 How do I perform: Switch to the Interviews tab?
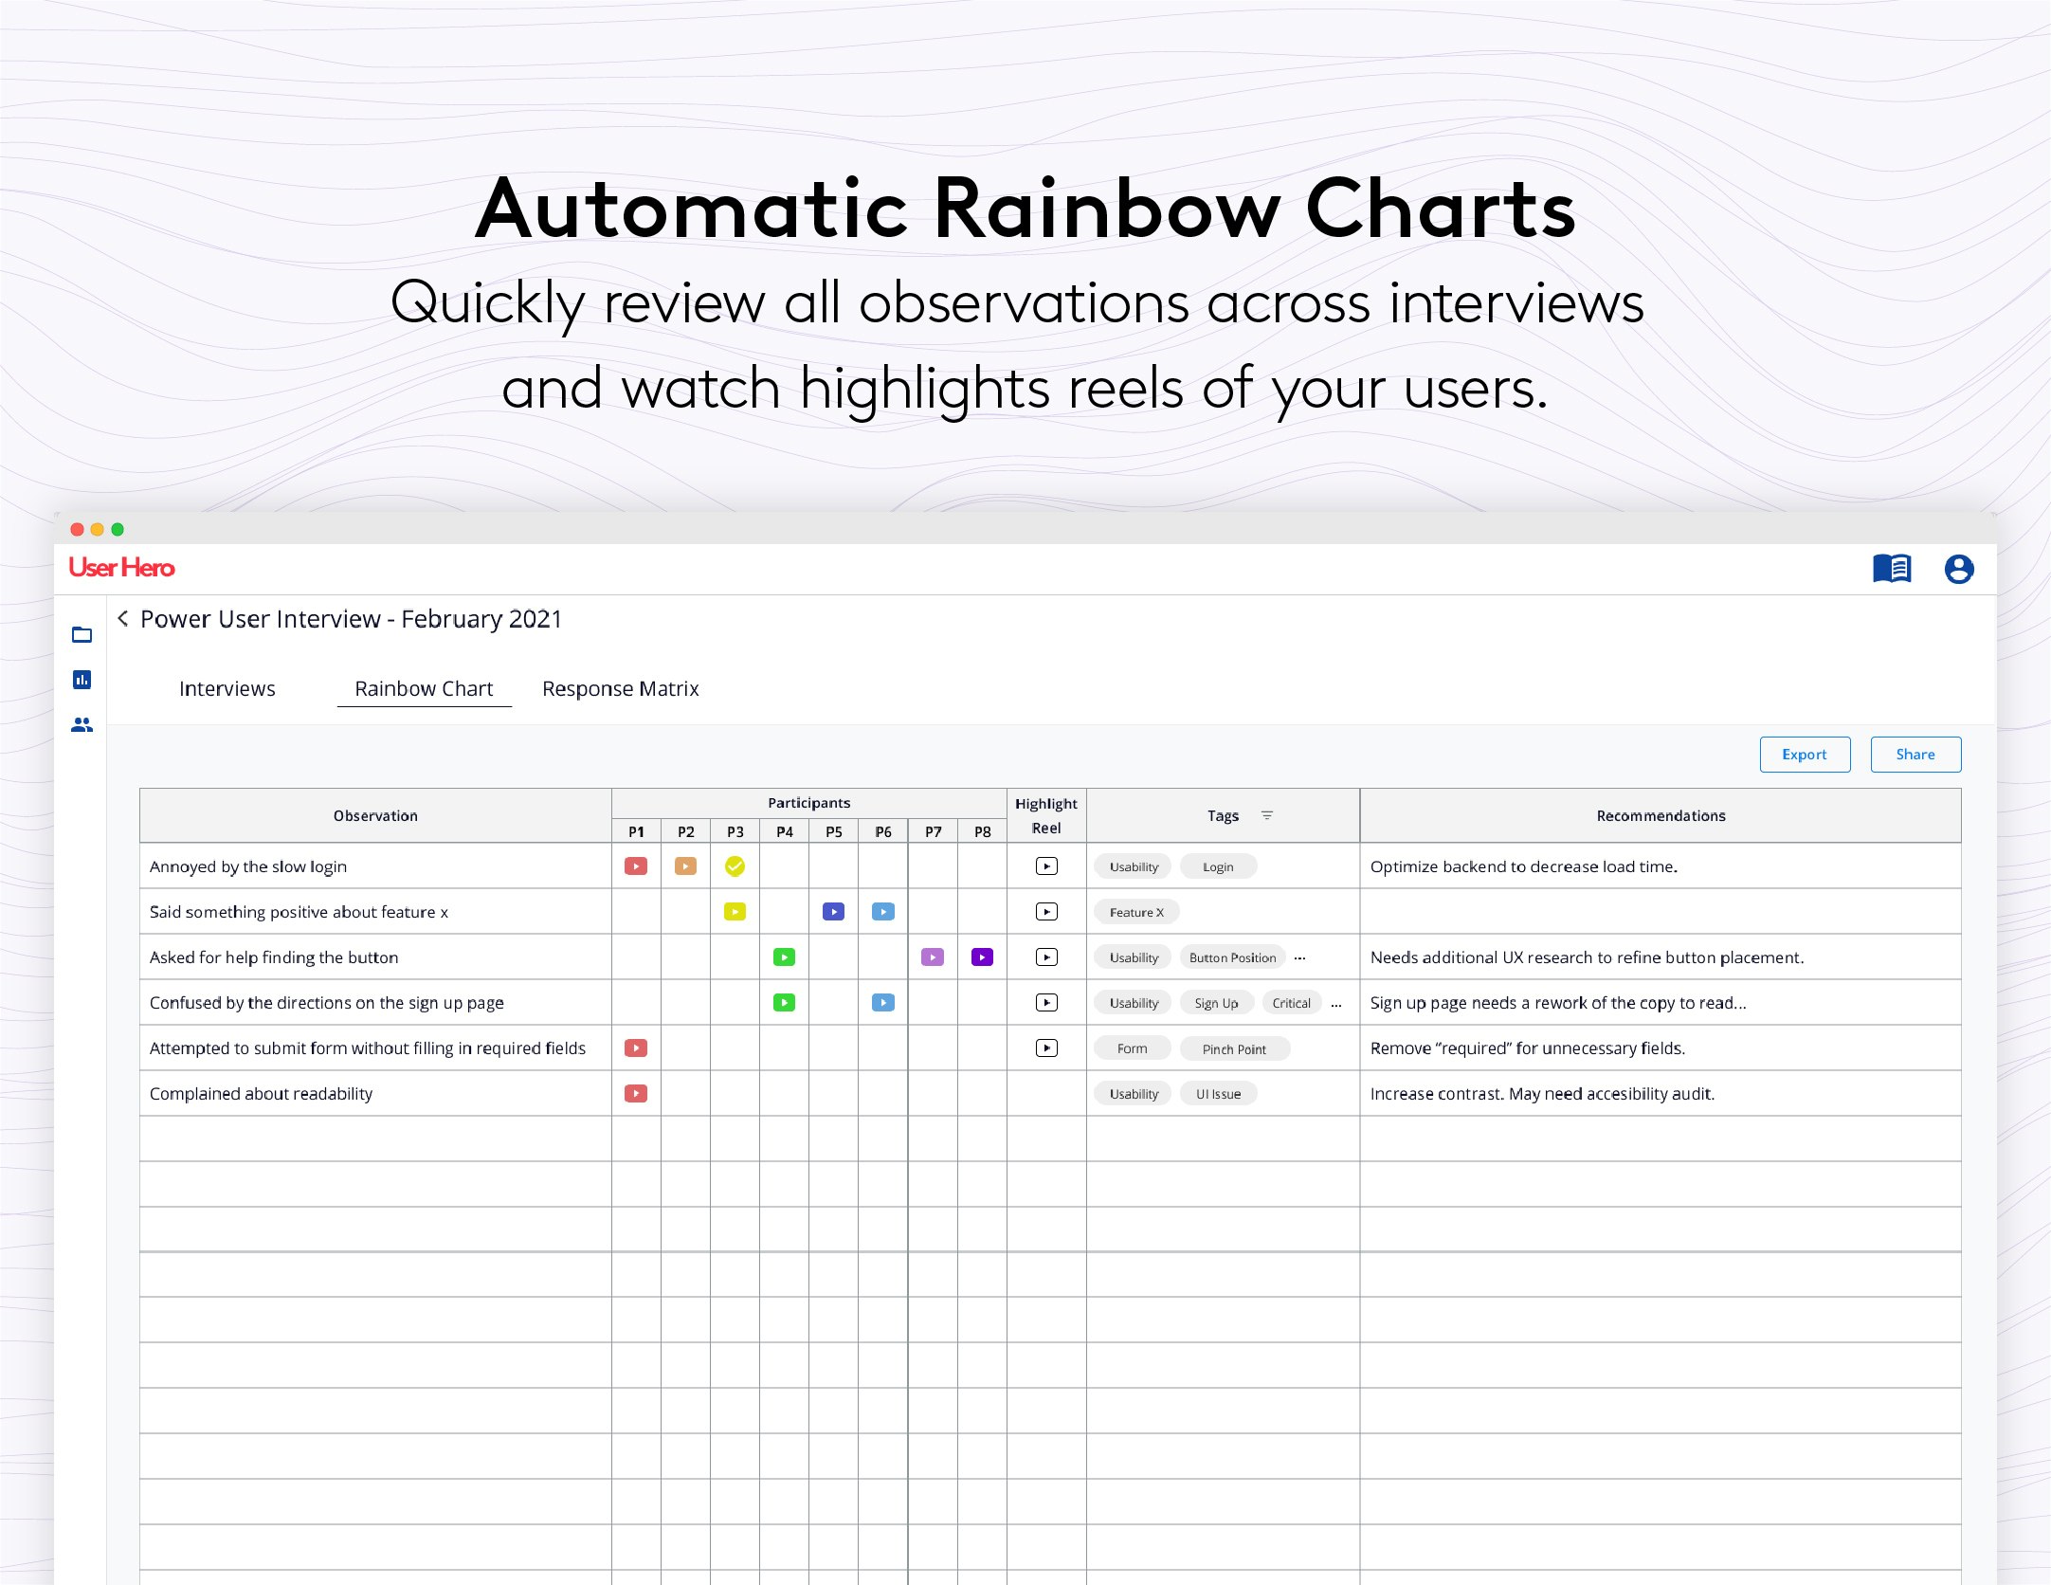pyautogui.click(x=227, y=688)
